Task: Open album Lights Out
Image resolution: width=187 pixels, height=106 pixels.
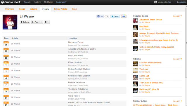Action: point(144,76)
